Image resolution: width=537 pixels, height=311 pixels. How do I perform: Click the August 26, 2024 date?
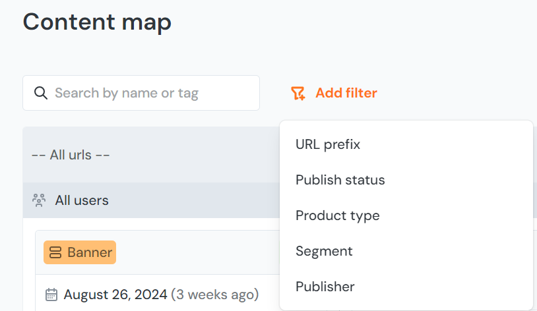tap(115, 295)
